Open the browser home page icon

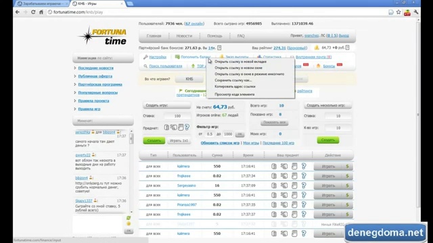(x=41, y=12)
